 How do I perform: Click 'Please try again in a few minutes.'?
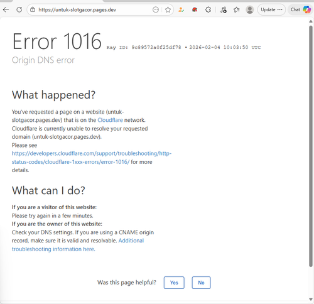click(x=53, y=215)
